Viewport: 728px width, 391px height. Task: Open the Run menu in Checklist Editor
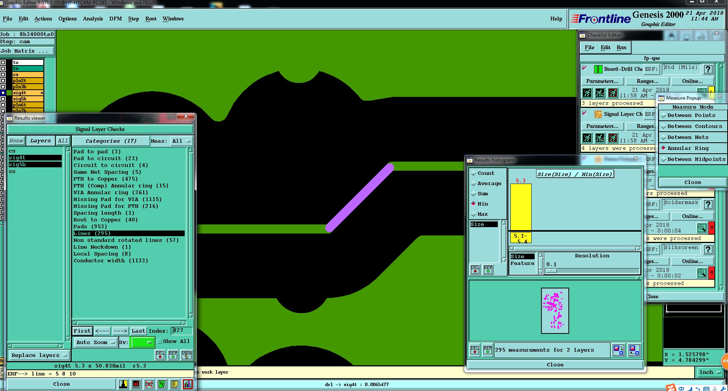click(x=621, y=47)
